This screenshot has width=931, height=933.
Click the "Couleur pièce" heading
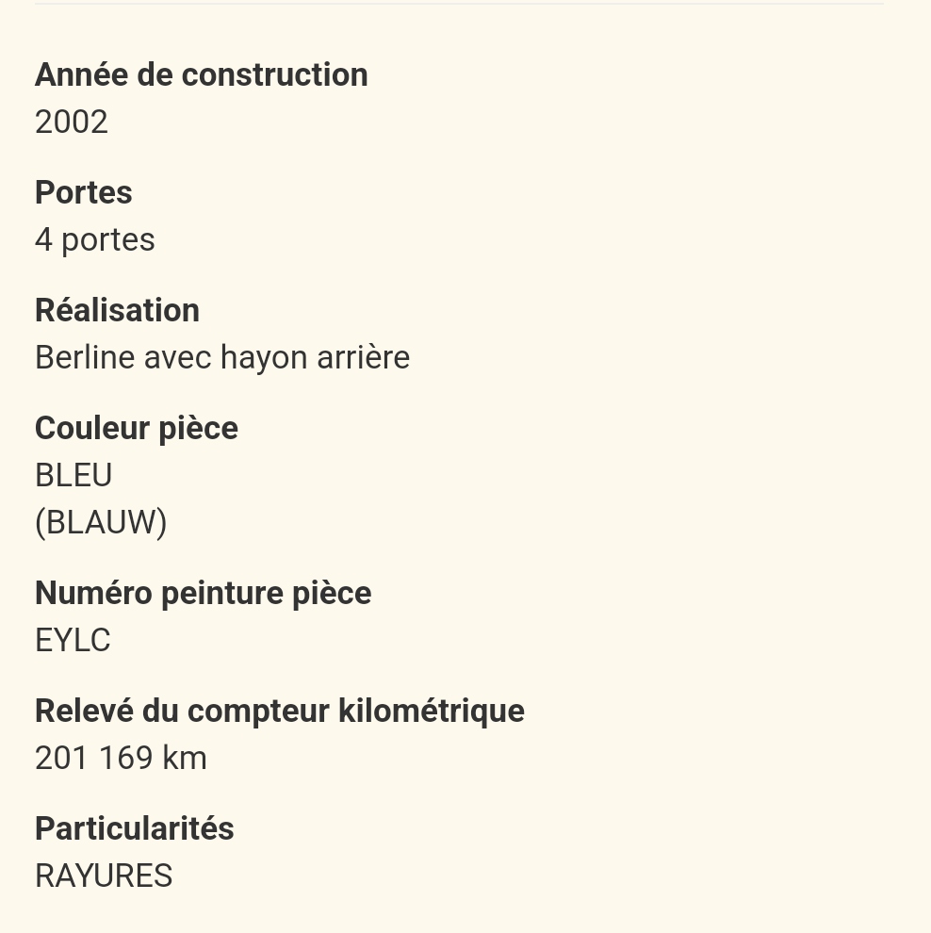click(136, 428)
